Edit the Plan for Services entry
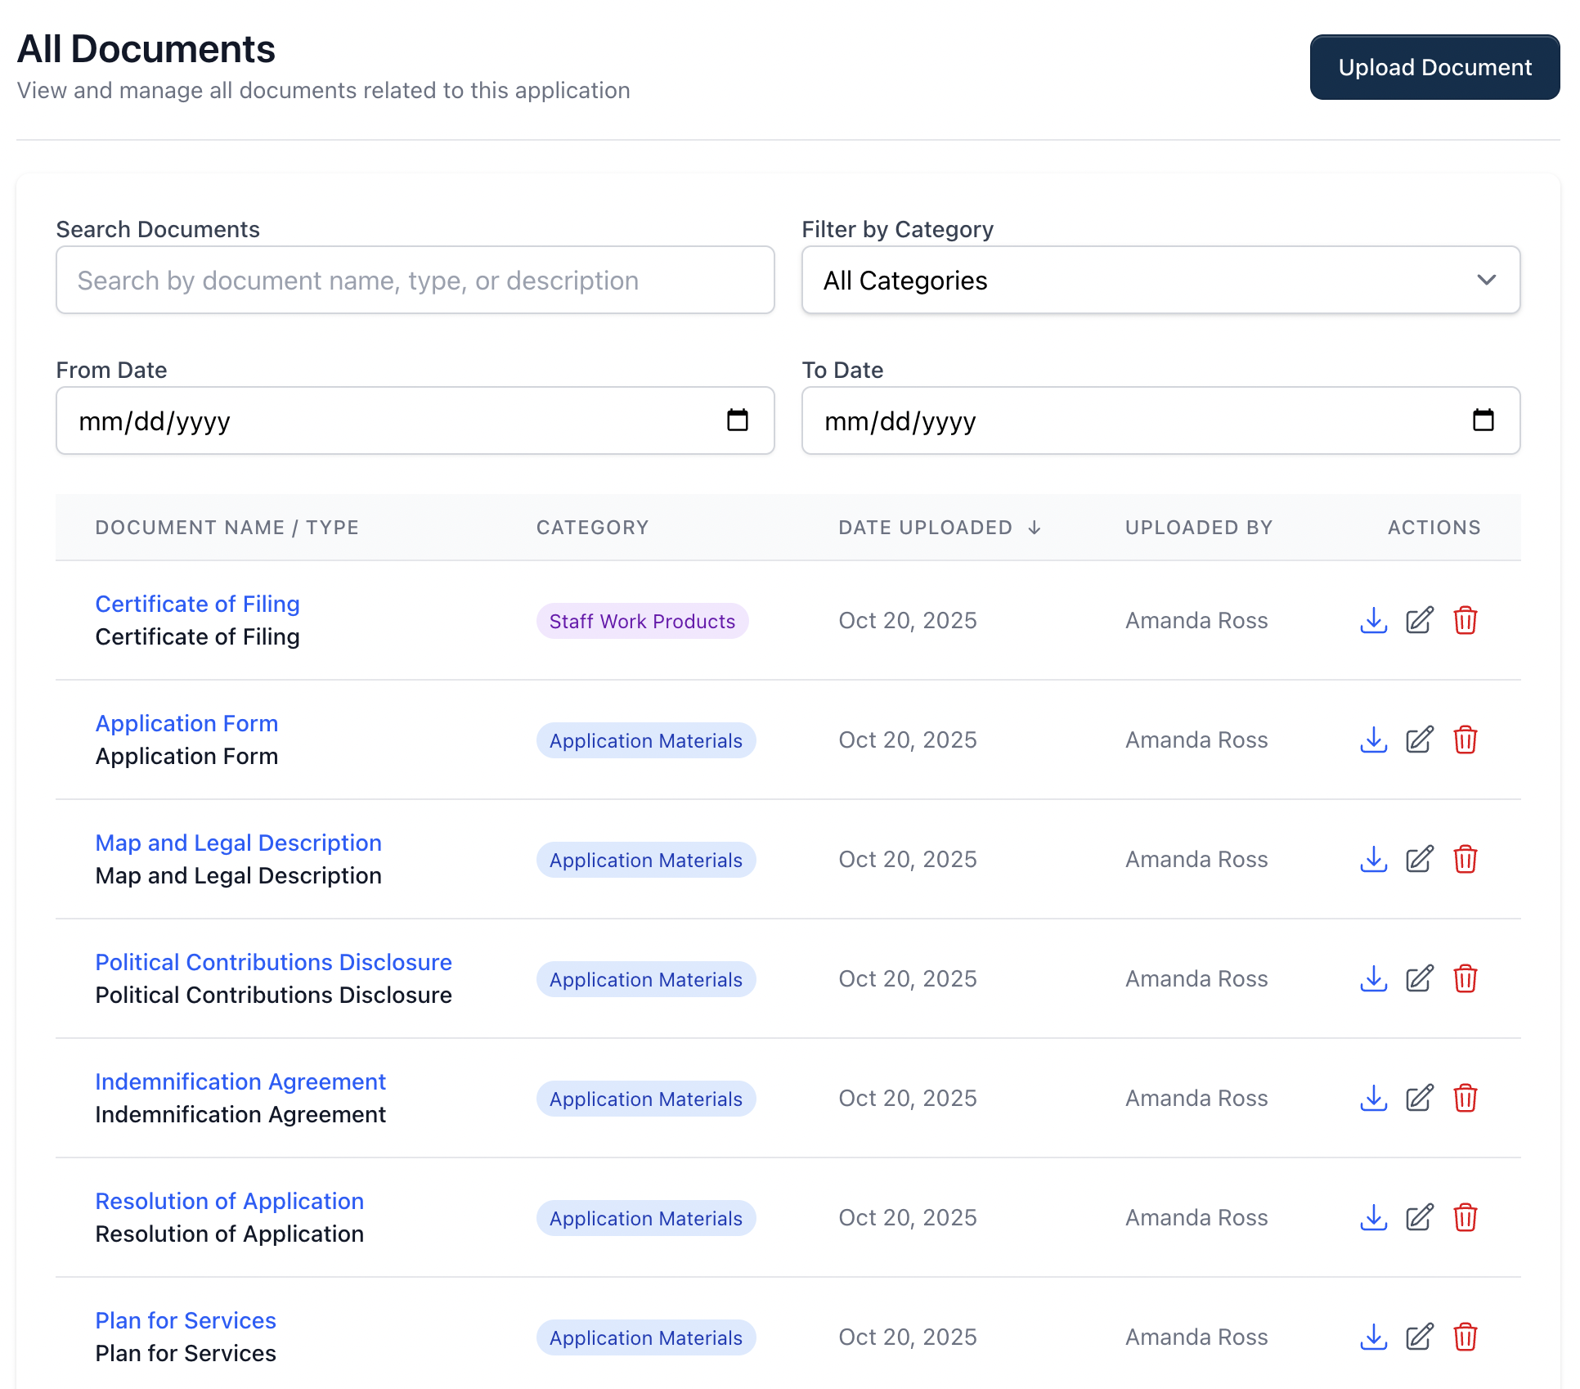Screen dimensions: 1580x1389 coord(1420,1337)
